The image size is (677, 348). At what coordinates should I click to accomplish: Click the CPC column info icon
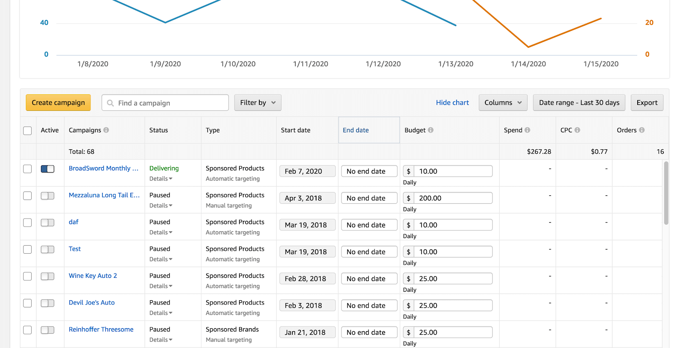tap(577, 130)
